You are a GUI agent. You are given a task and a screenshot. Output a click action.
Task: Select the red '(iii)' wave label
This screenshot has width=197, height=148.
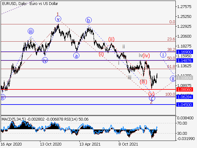[x=143, y=82]
